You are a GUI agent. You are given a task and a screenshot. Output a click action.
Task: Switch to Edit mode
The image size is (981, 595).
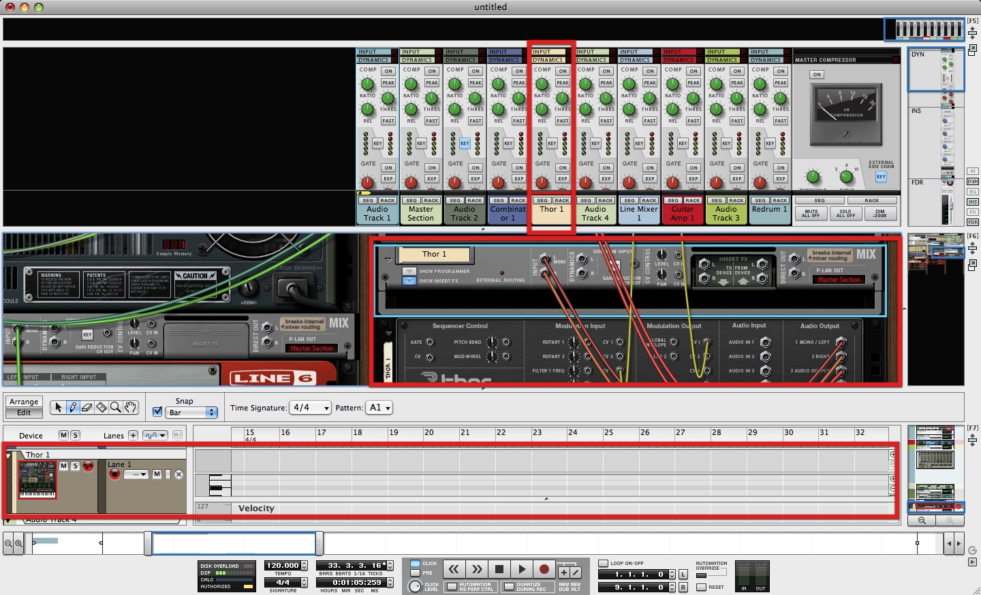24,413
